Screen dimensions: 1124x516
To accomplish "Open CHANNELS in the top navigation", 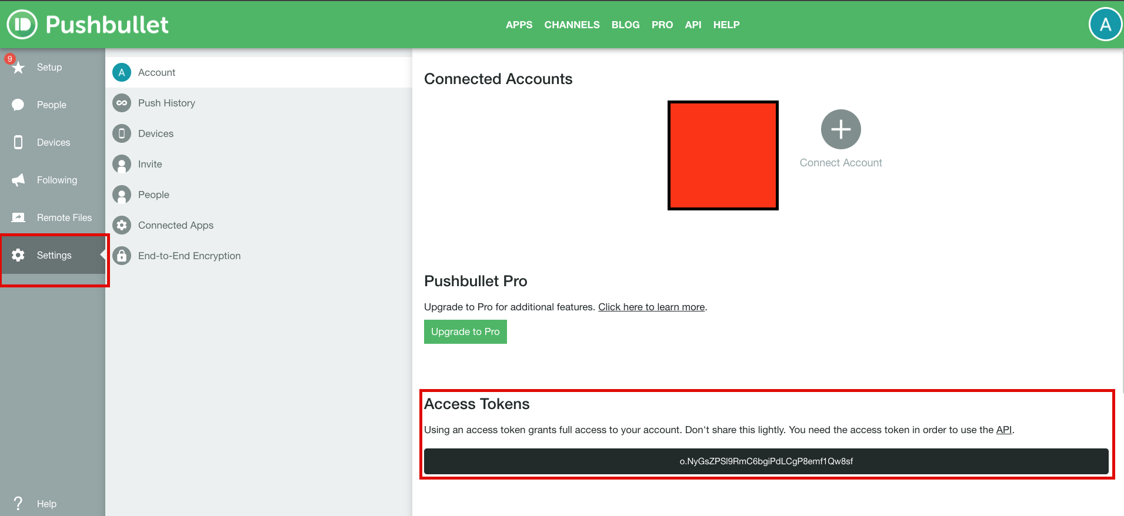I will click(x=572, y=25).
